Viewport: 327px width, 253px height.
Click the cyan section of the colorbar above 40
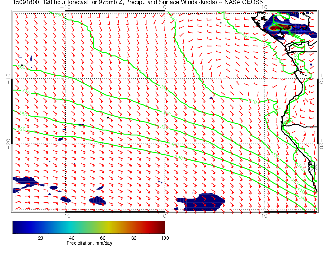click(72, 227)
